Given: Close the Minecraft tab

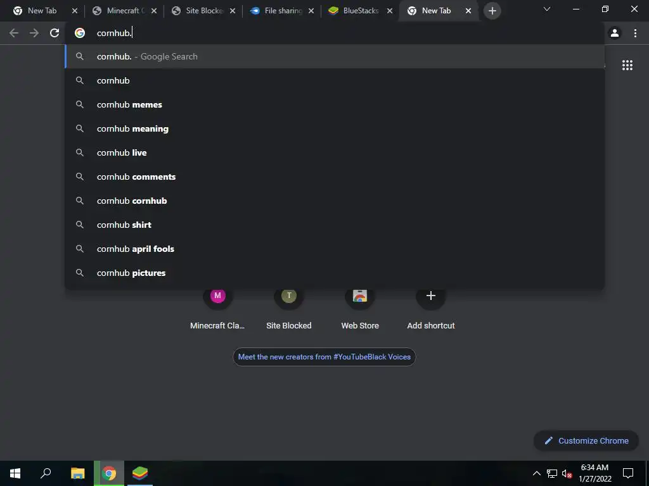Looking at the screenshot, I should click(154, 11).
